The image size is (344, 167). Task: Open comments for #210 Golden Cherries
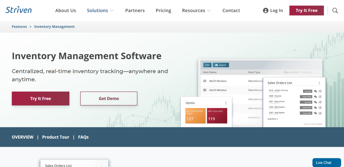315,91
